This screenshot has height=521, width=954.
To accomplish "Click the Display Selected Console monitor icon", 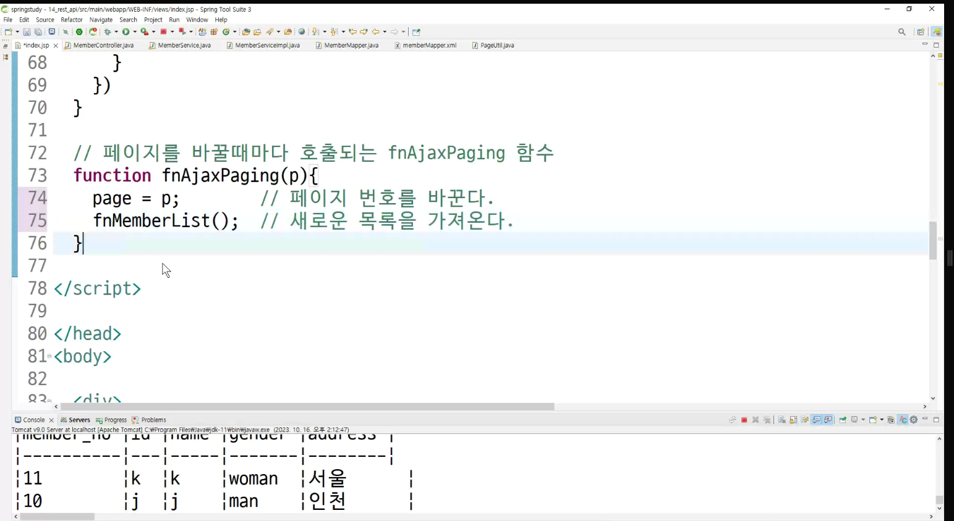I will [x=854, y=420].
